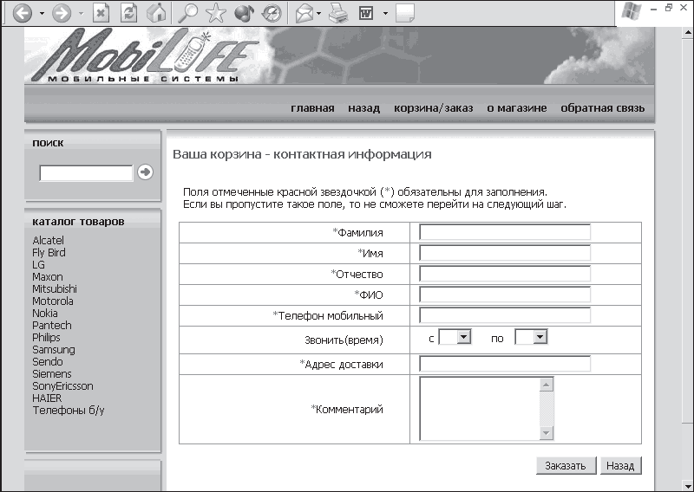Expand the call time 'по' dropdown
Viewport: 694px width, 492px height.
pyautogui.click(x=540, y=338)
